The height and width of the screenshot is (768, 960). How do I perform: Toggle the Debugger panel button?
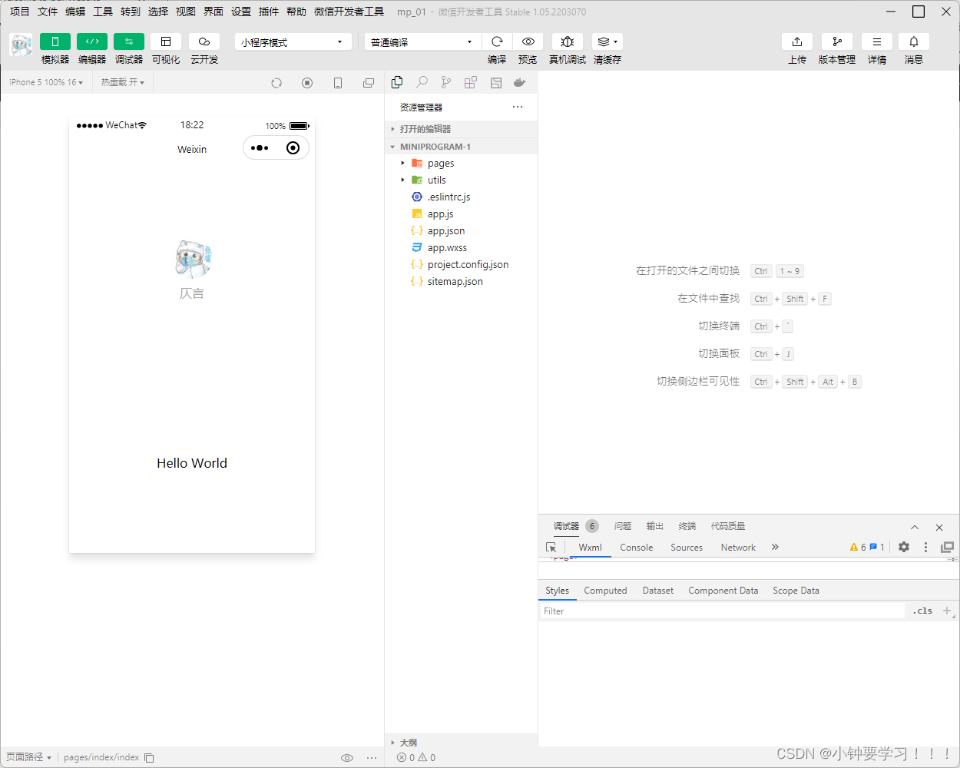[x=128, y=41]
